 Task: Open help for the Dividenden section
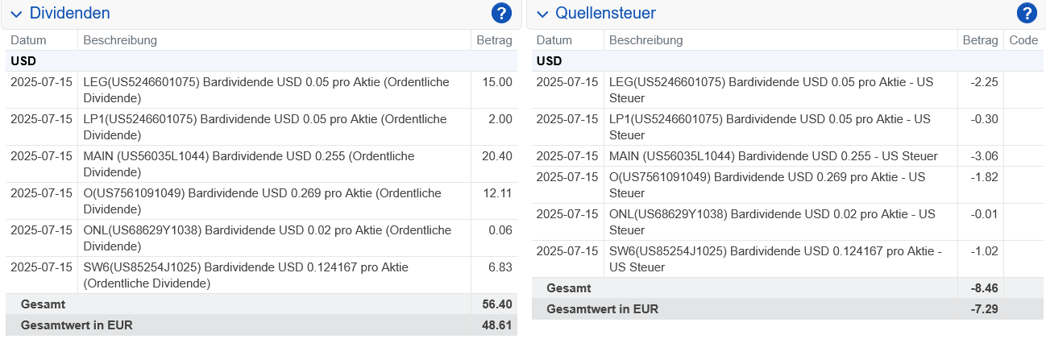501,13
